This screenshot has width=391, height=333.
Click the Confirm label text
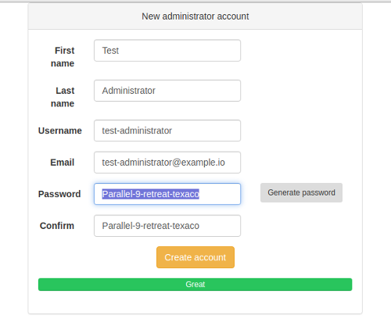pyautogui.click(x=57, y=226)
